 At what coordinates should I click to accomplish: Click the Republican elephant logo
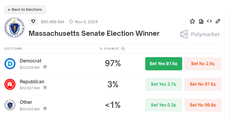click(x=10, y=84)
